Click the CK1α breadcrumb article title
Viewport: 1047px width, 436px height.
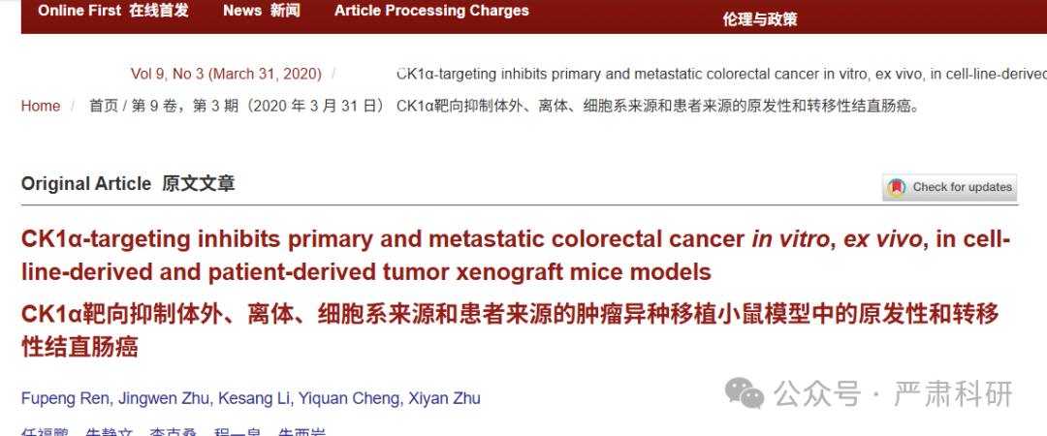(721, 74)
